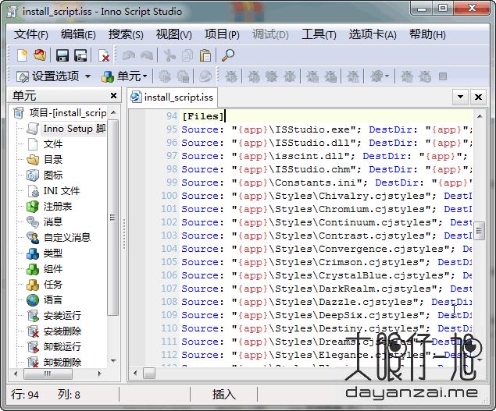Viewport: 496px width, 411px height.
Task: Select Inno Setup 脚本 tree item
Action: 66,129
